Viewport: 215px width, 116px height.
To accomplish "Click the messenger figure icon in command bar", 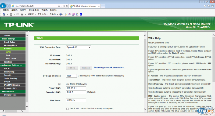I will [66, 14].
